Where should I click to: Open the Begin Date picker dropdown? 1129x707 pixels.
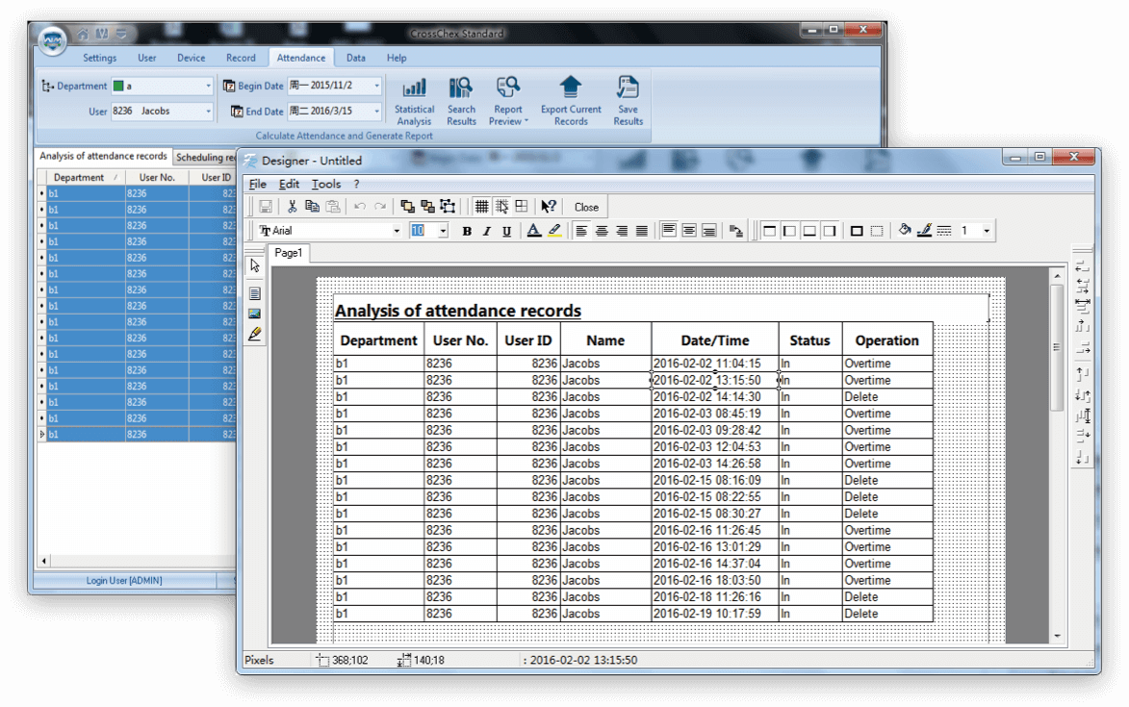coord(377,86)
